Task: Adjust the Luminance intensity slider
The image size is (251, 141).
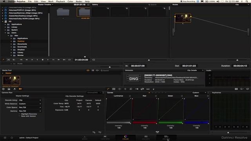Action: pyautogui.click(x=118, y=123)
